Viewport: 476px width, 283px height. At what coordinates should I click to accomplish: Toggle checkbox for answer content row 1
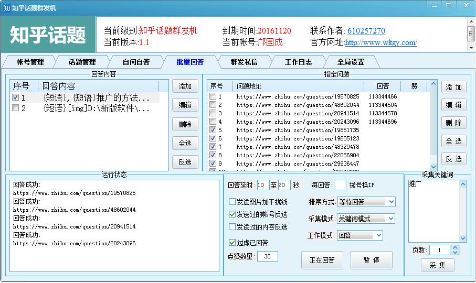(x=16, y=97)
